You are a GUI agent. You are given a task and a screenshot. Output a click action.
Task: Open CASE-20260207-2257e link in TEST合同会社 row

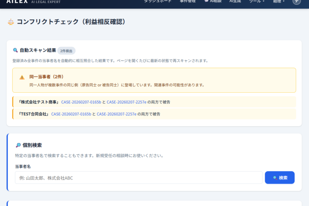(x=117, y=114)
